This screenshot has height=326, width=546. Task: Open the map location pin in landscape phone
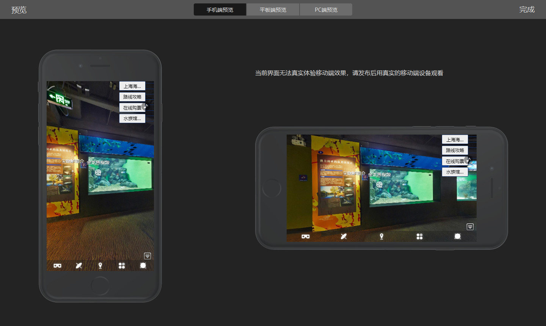[x=381, y=237]
